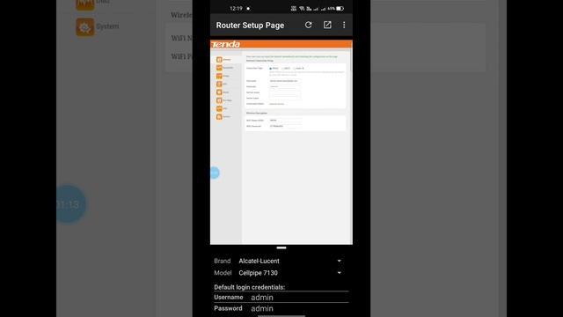Select the Static IP connection type radio button
Viewport: 563px width, 317px height.
tap(294, 69)
